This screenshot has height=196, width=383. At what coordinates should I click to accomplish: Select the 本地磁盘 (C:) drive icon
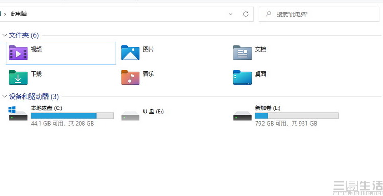18,113
